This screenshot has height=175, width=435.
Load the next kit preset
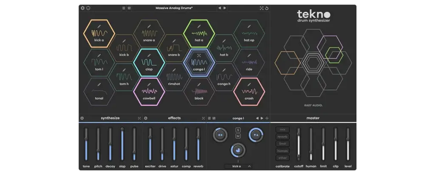(x=225, y=8)
